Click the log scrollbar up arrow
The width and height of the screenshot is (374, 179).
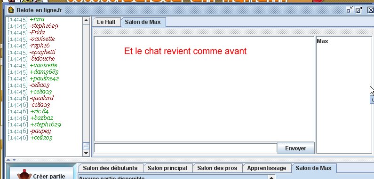[86, 21]
